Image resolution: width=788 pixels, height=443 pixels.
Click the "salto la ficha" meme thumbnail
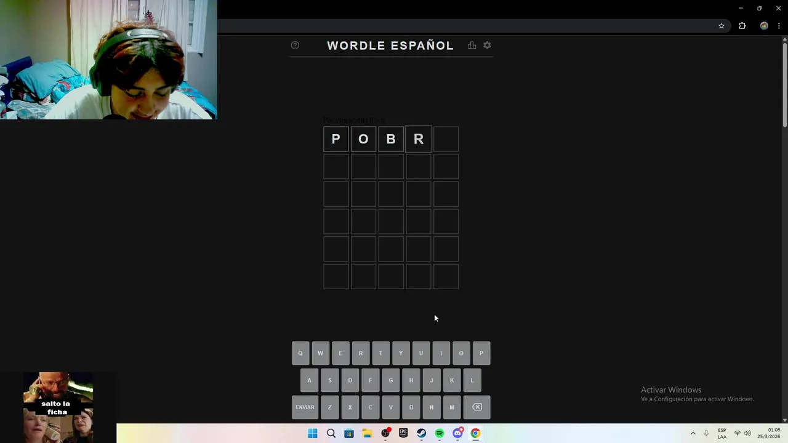[58, 407]
